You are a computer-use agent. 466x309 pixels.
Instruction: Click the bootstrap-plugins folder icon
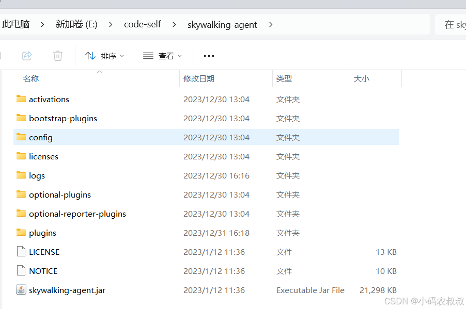[21, 118]
